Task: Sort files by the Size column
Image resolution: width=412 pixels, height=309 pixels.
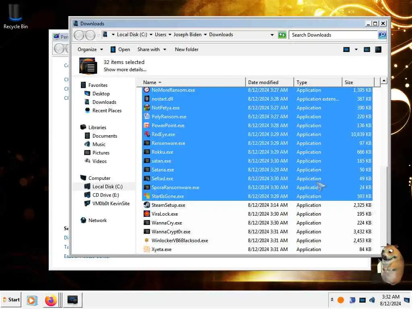Action: [358, 82]
